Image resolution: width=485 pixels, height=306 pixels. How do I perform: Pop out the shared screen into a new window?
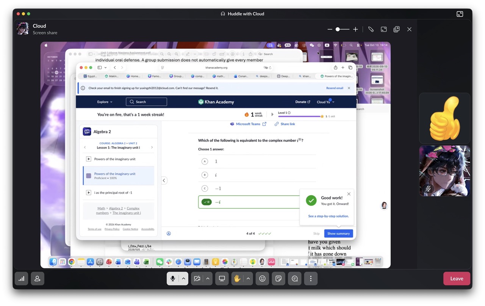click(396, 29)
